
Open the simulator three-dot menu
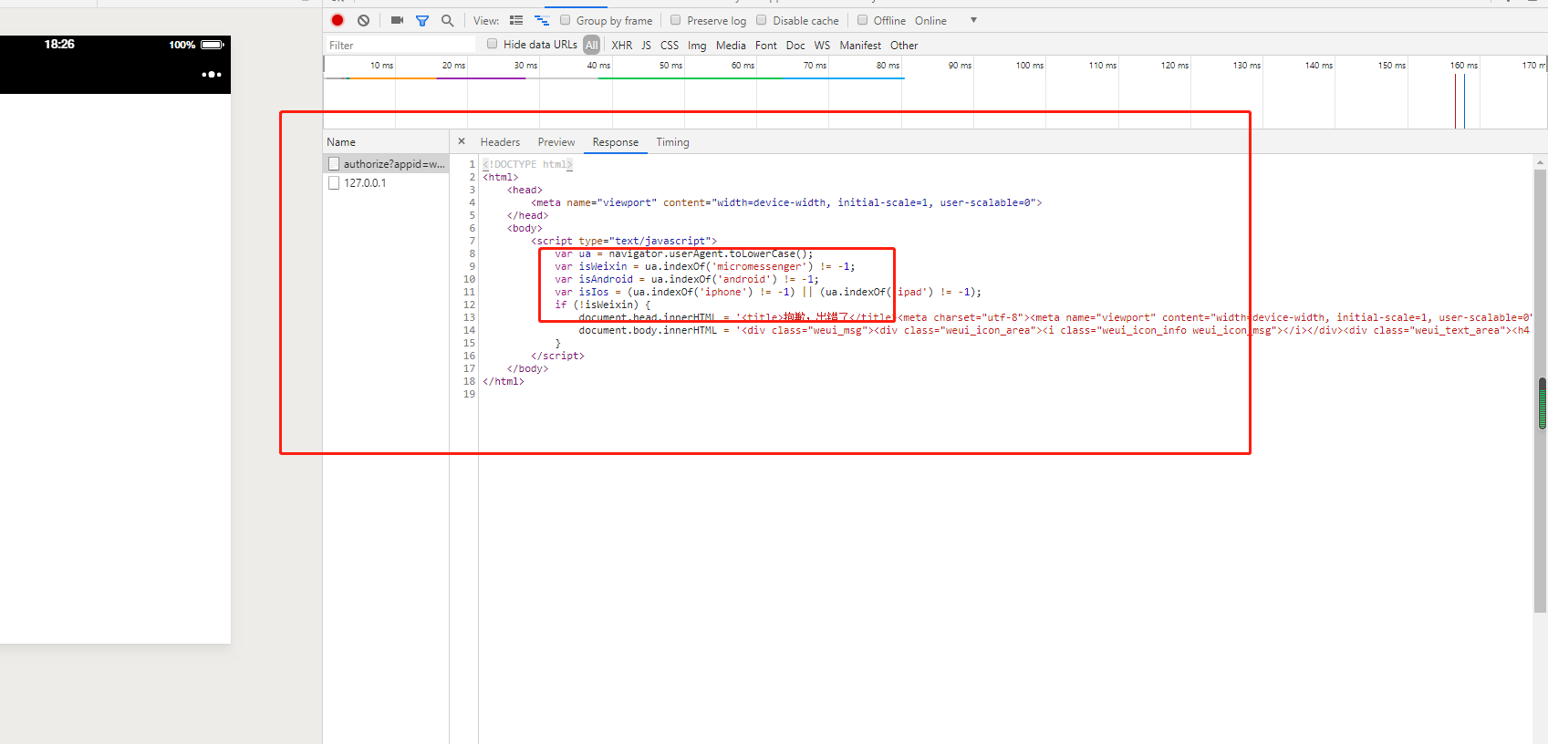click(x=212, y=74)
